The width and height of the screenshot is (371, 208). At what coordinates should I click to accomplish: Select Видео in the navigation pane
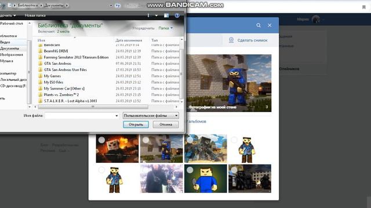pos(5,42)
